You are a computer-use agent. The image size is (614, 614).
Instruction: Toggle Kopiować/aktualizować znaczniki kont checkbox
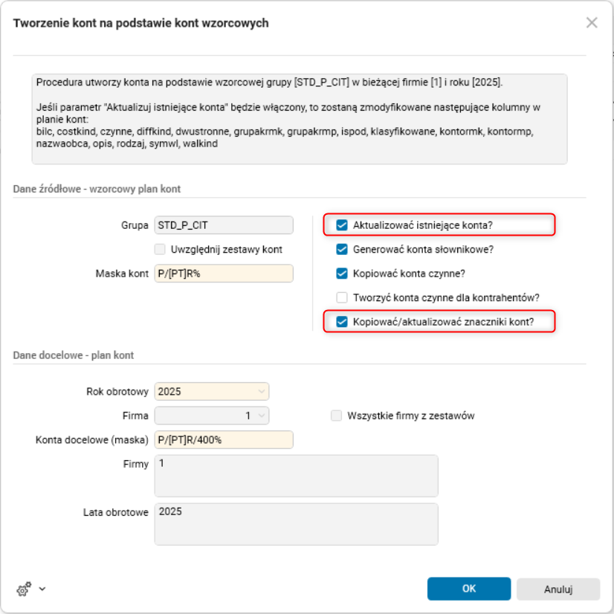342,322
